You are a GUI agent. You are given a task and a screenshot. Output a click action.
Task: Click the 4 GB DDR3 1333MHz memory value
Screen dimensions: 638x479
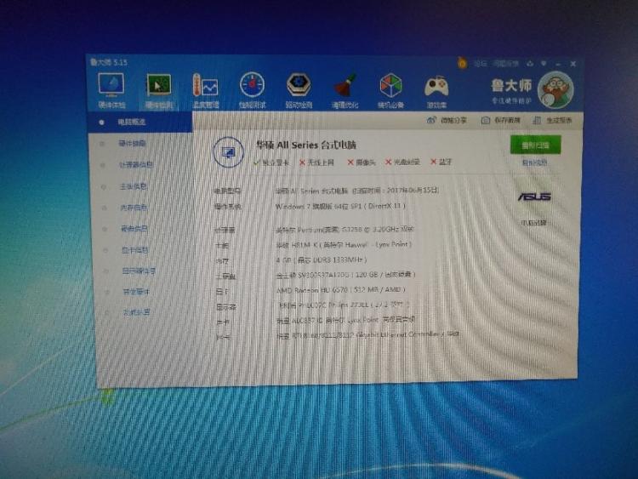pyautogui.click(x=321, y=260)
